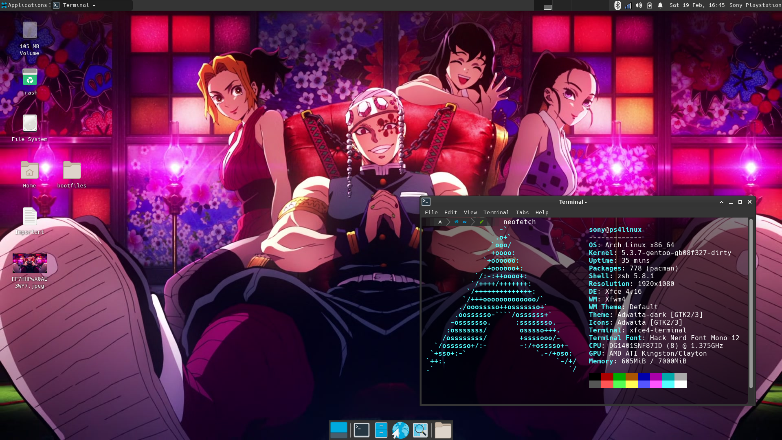Click the red color block in neofetch palette
Image resolution: width=782 pixels, height=440 pixels.
pos(607,376)
